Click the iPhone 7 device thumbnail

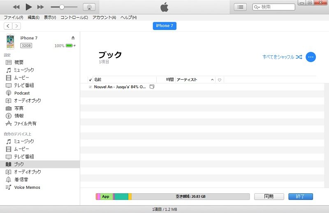[10, 41]
